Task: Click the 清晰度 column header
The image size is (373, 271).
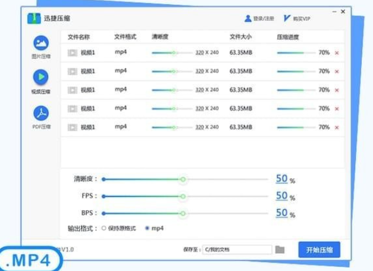Action: (x=160, y=37)
